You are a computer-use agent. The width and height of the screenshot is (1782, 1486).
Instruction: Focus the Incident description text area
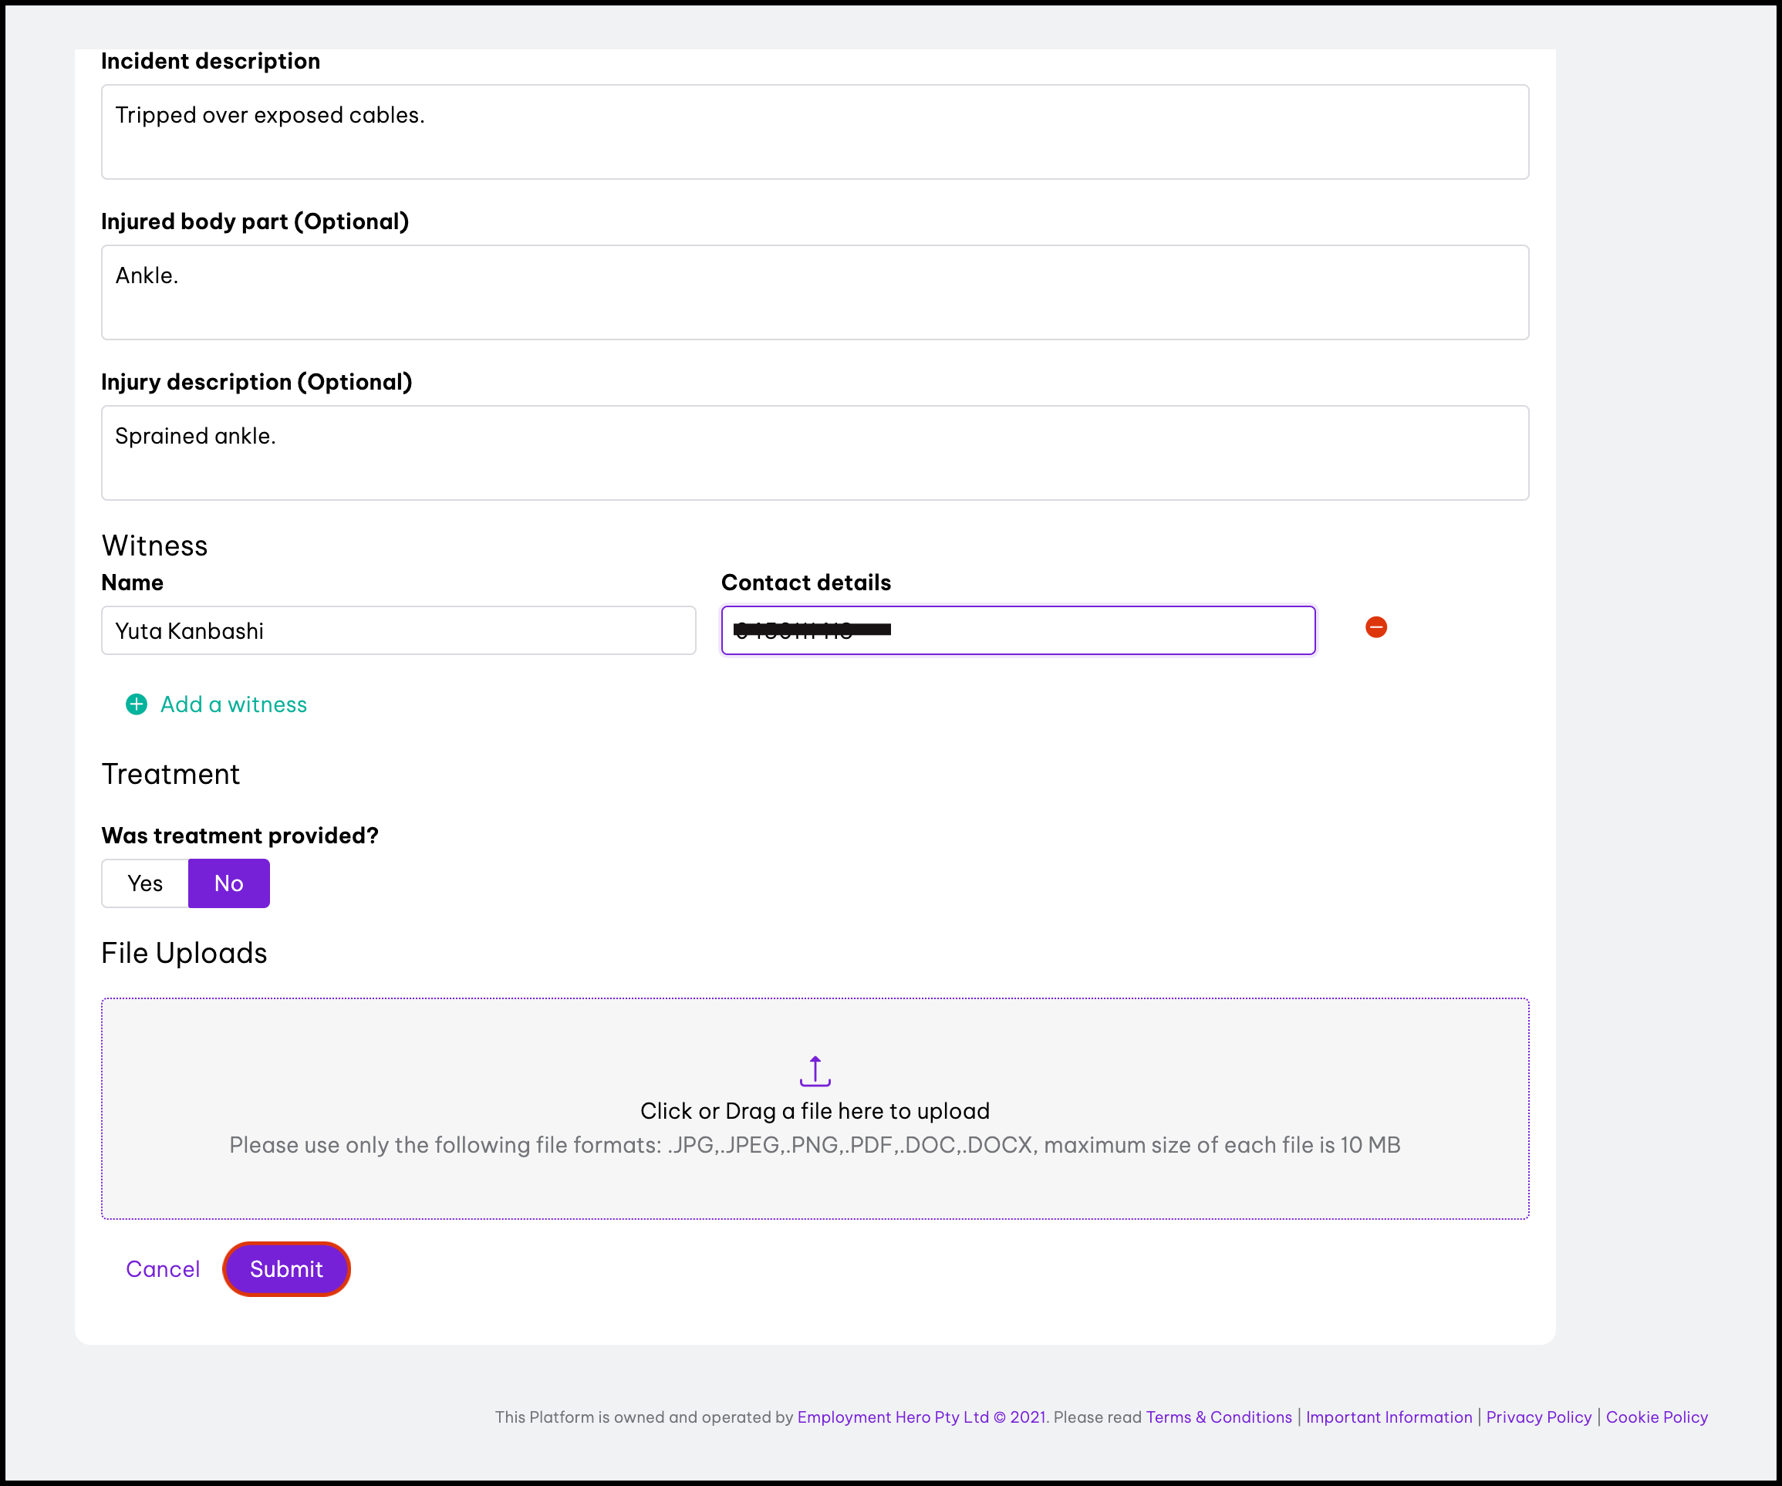[x=815, y=131]
